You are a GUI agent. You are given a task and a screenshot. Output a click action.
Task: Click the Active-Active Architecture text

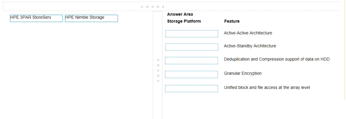pos(248,33)
